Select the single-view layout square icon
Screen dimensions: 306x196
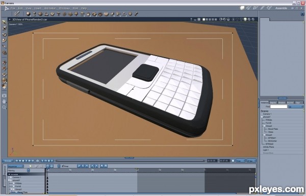203,19
